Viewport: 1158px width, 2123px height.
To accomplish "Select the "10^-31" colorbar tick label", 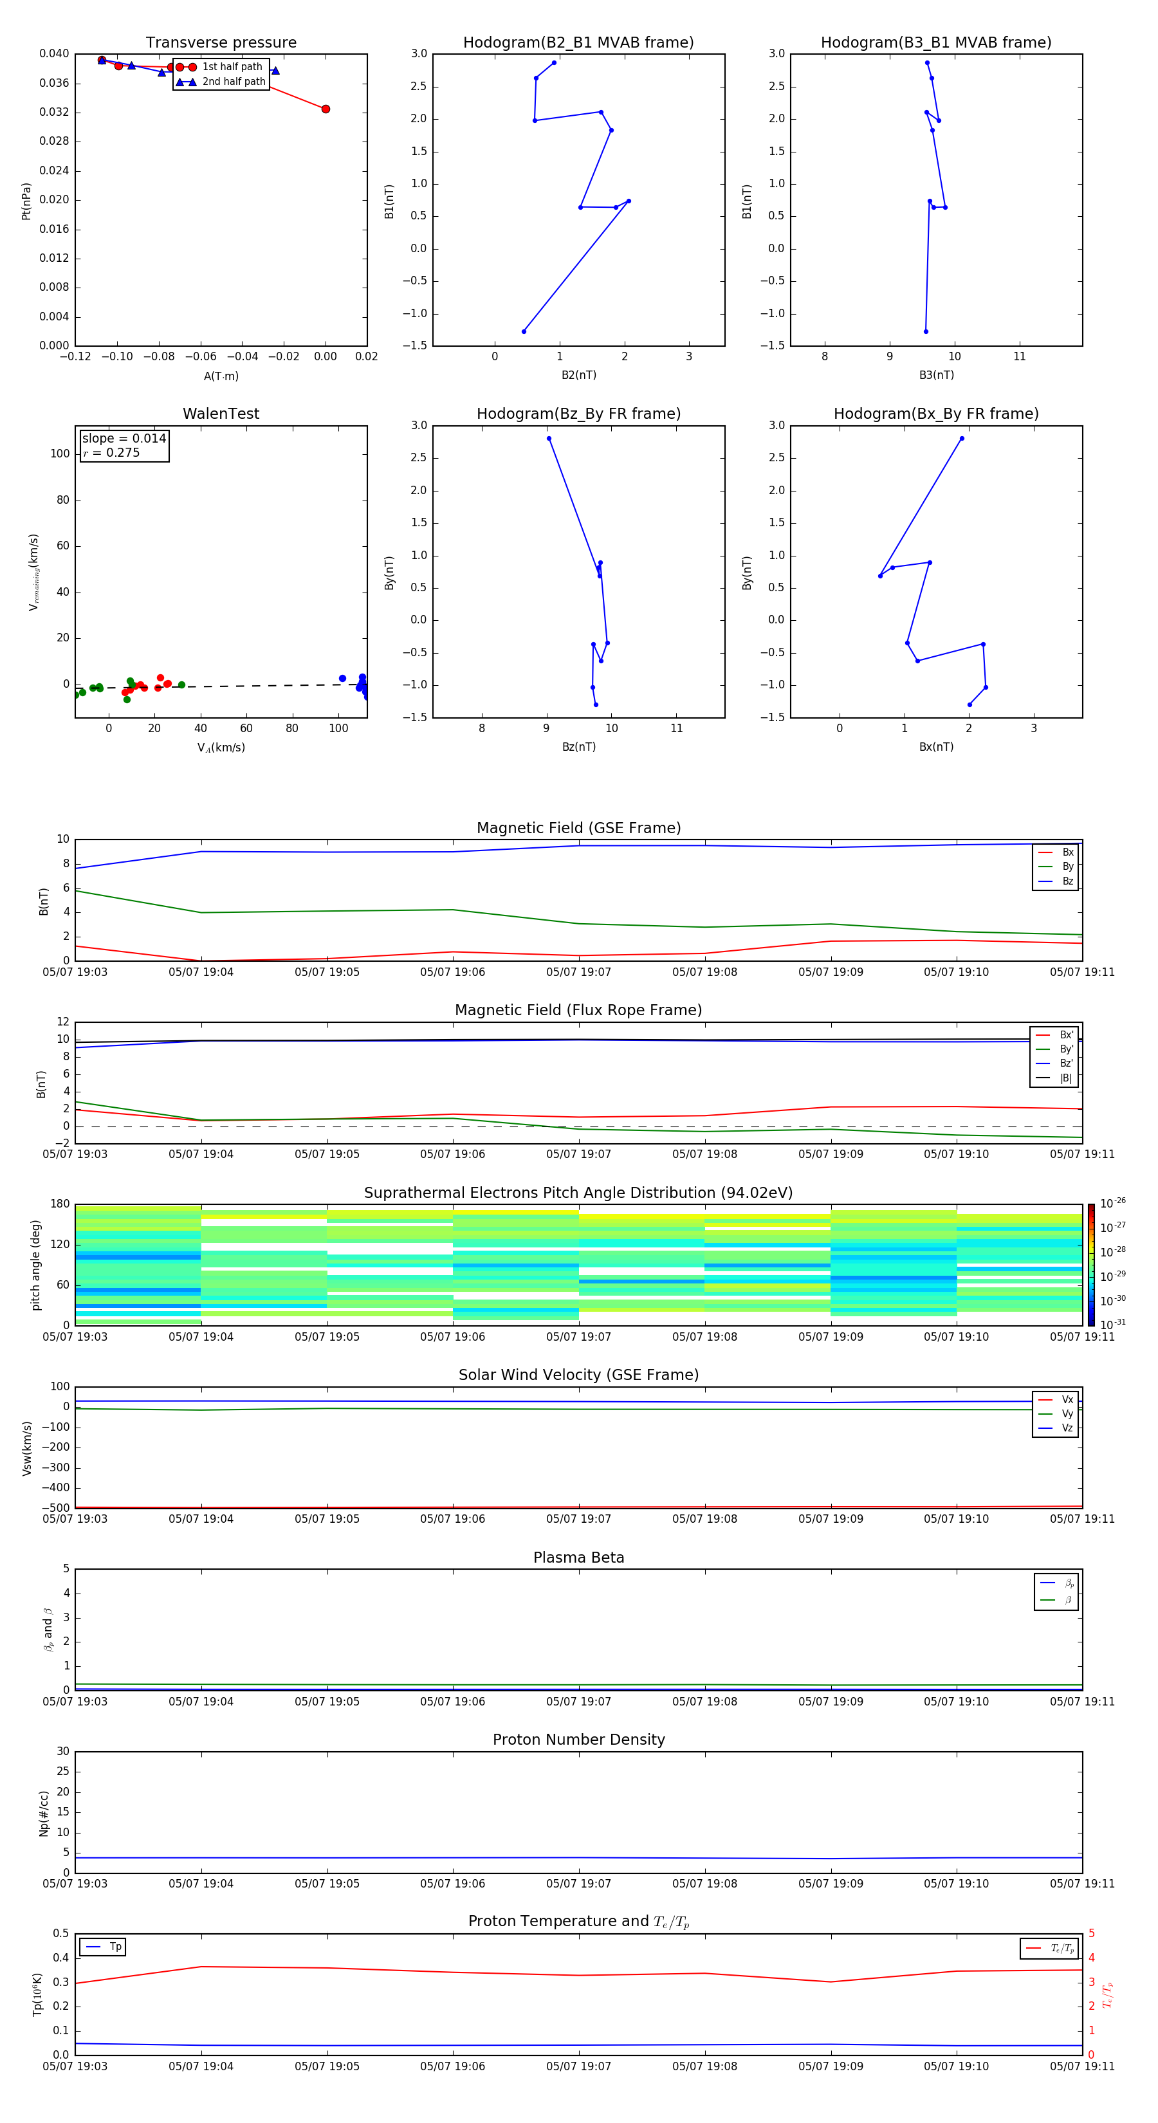I will (1113, 1325).
